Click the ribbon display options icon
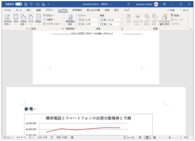This screenshot has height=141, width=195. pyautogui.click(x=164, y=4)
